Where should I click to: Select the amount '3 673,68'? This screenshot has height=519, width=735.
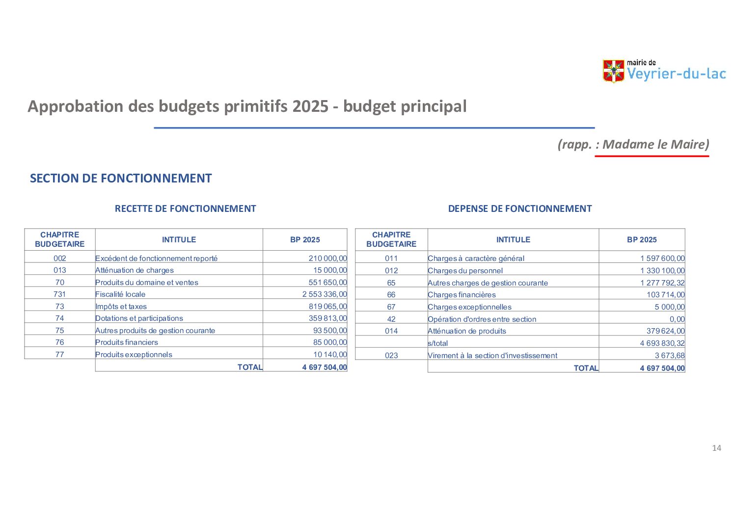(x=670, y=356)
